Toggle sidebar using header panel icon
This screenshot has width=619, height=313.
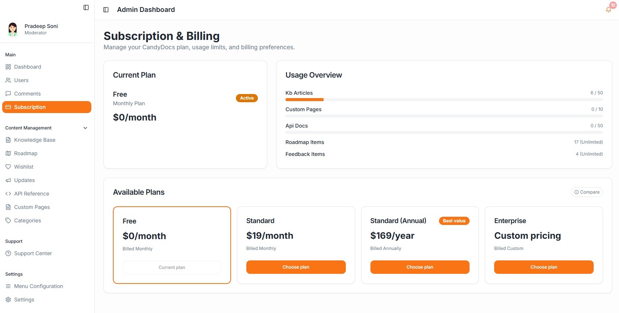106,10
